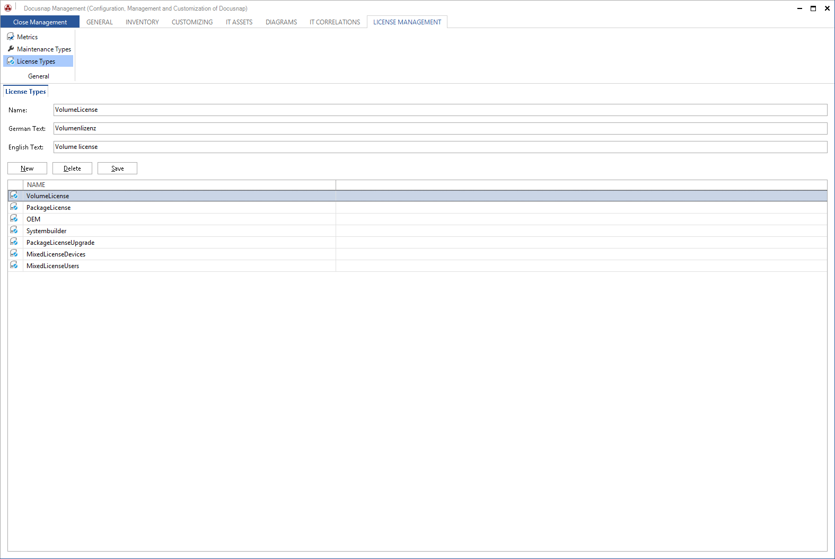This screenshot has width=835, height=559.
Task: Go to the IT ASSETS tab
Action: [x=239, y=22]
